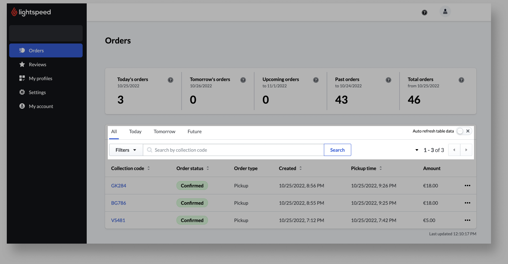Switch to the Today tab
The image size is (508, 264).
135,131
